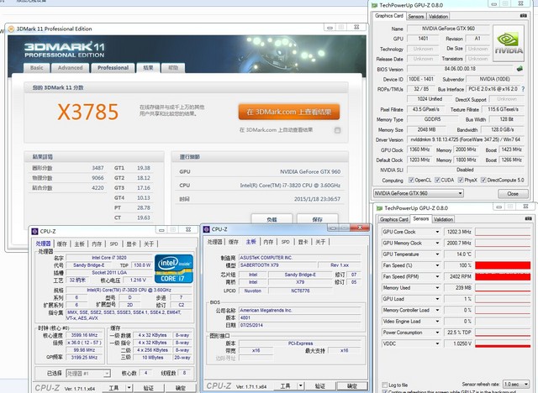Switch to the Advanced tab in 3DMark 11

[70, 68]
